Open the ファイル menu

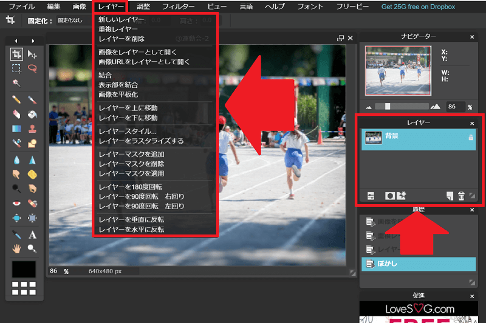[21, 7]
